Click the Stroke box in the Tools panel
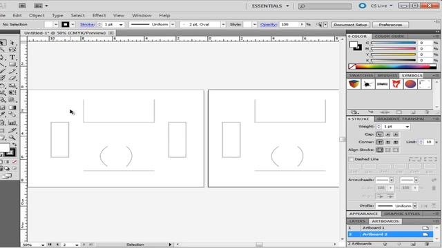 [x=10, y=153]
